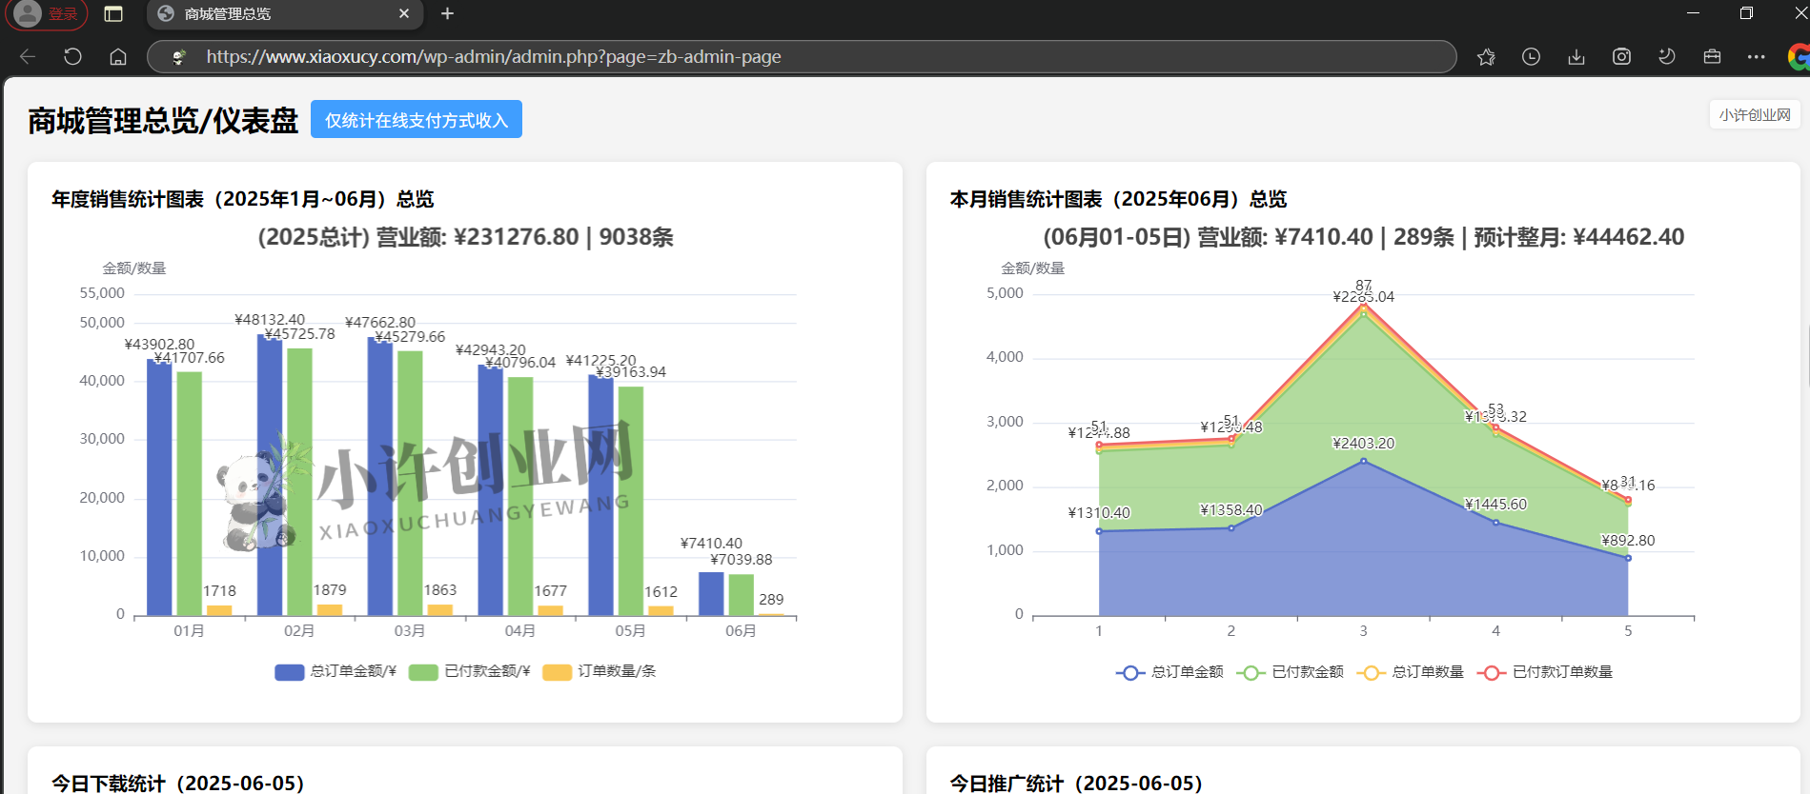Screen dimensions: 1810x794
Task: Reload the page with the refresh icon
Action: pos(72,57)
